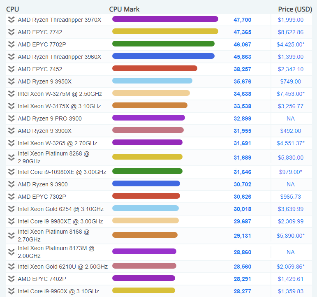Screen dimensions: 317x297
Task: Expand chevron for Intel Core i9-10980XE
Action: [x=12, y=172]
